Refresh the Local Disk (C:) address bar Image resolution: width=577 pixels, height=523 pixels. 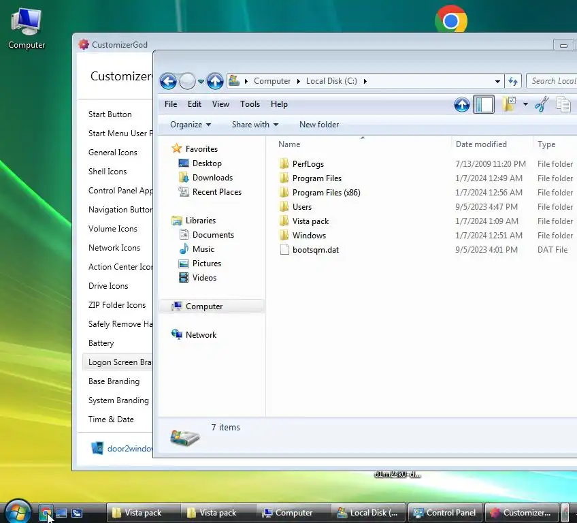point(513,81)
